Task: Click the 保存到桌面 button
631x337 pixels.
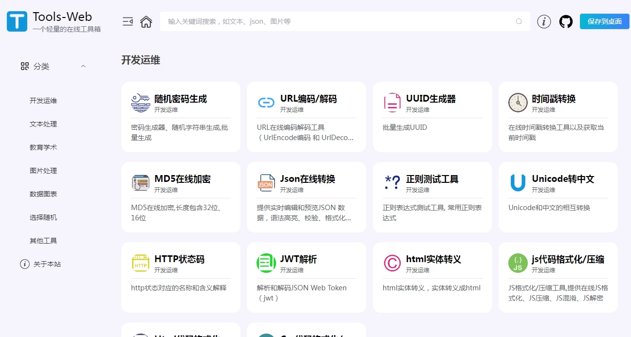Action: click(x=604, y=21)
